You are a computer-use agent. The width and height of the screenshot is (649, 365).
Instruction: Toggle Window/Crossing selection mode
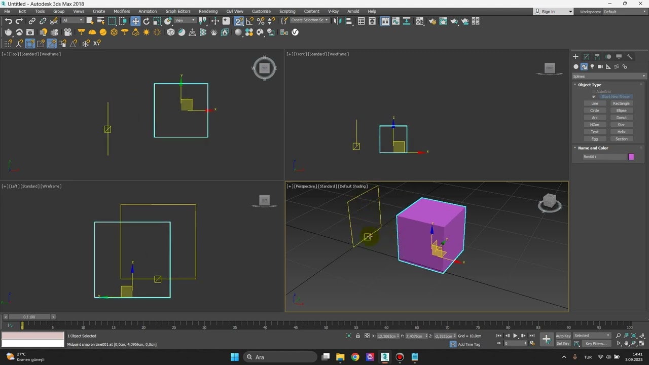123,21
